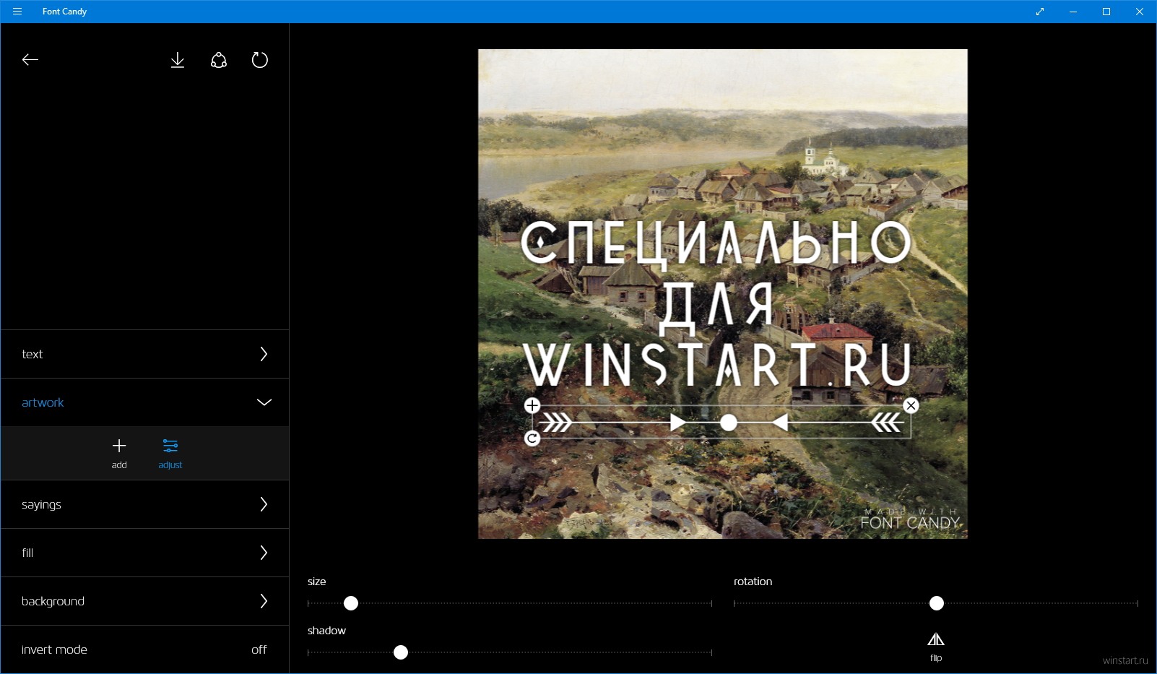The height and width of the screenshot is (674, 1157).
Task: Expand the fill section
Action: (x=145, y=553)
